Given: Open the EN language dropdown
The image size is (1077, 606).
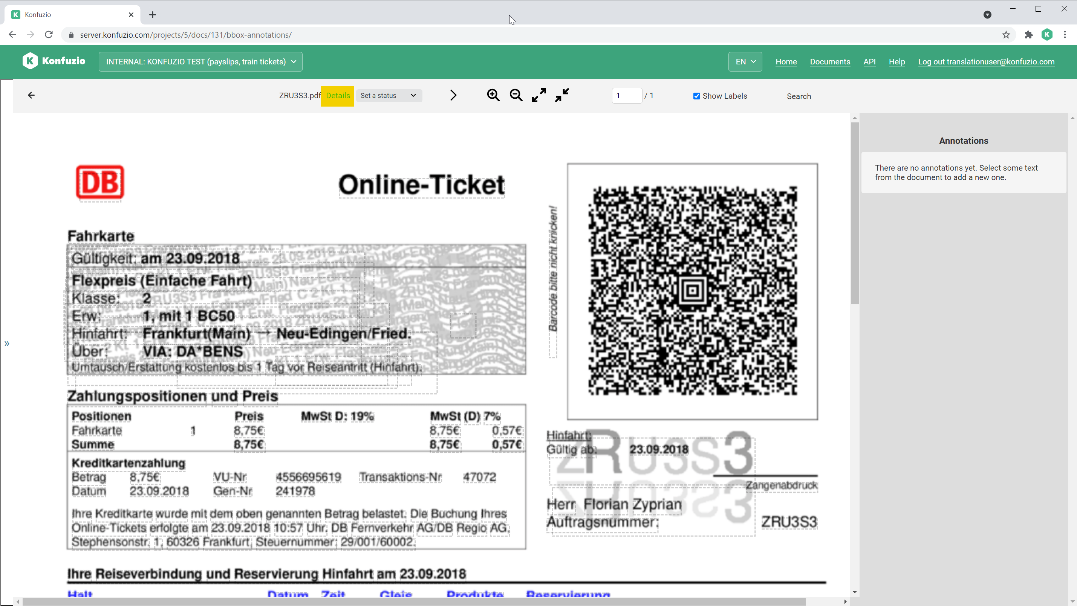Looking at the screenshot, I should 745,61.
